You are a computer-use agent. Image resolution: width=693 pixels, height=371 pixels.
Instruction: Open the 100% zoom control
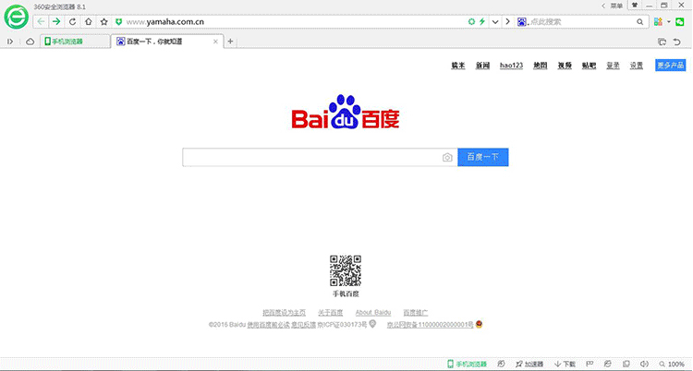[671, 364]
